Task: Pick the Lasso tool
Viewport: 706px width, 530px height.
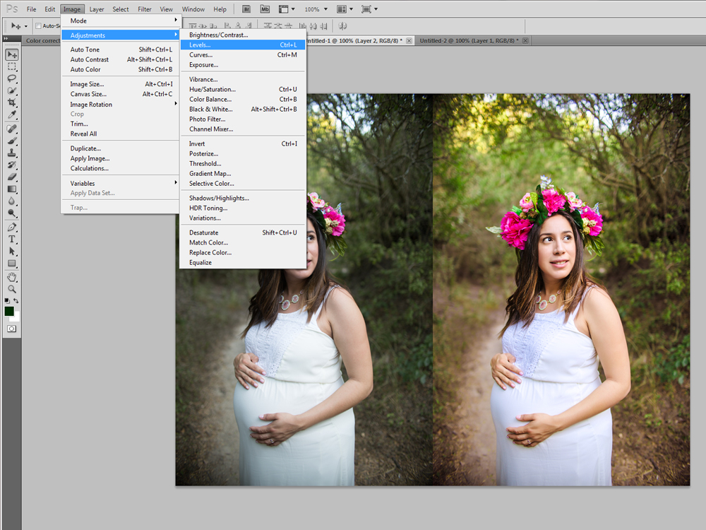Action: (x=12, y=78)
